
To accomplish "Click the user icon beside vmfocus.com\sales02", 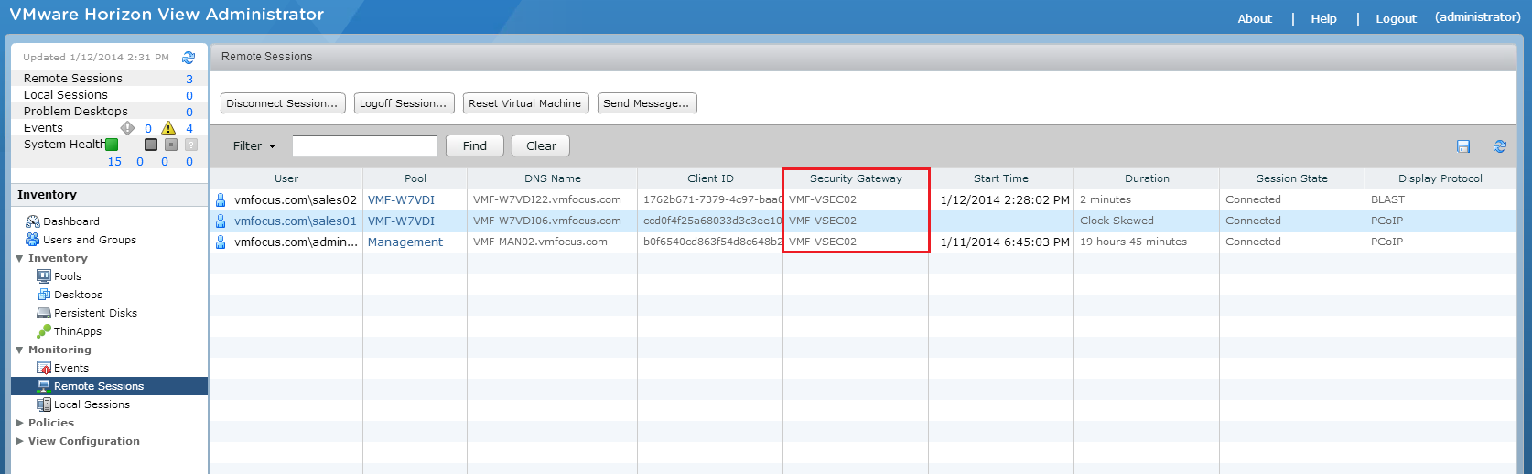I will 221,199.
